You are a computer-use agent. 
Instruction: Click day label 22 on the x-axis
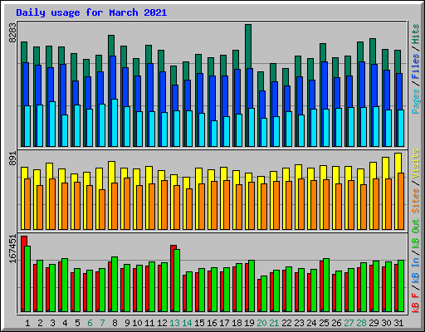click(x=286, y=323)
